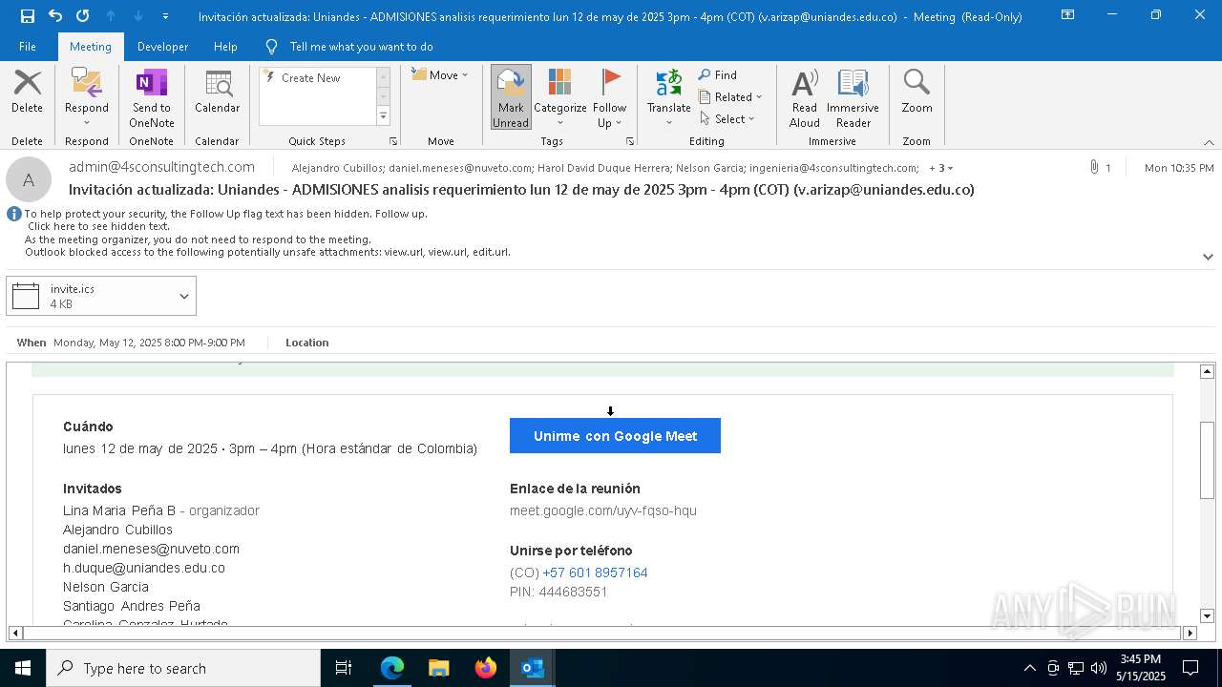Screen dimensions: 1222x687
Task: Open the Select dropdown
Action: pyautogui.click(x=727, y=119)
